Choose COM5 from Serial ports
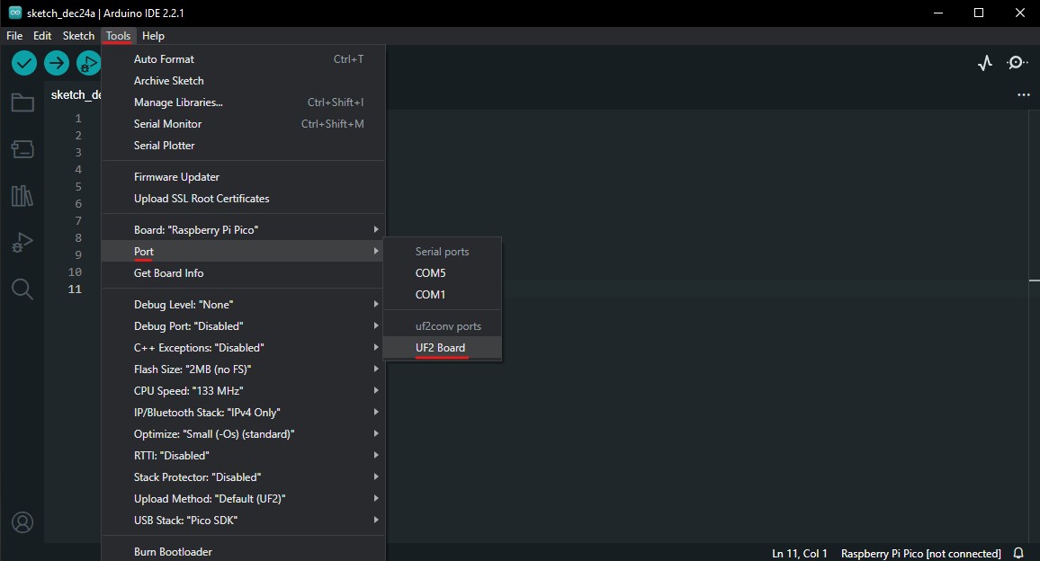 coord(431,273)
